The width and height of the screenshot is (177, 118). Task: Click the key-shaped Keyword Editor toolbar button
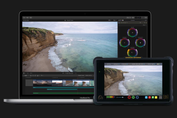pyautogui.click(x=28, y=18)
